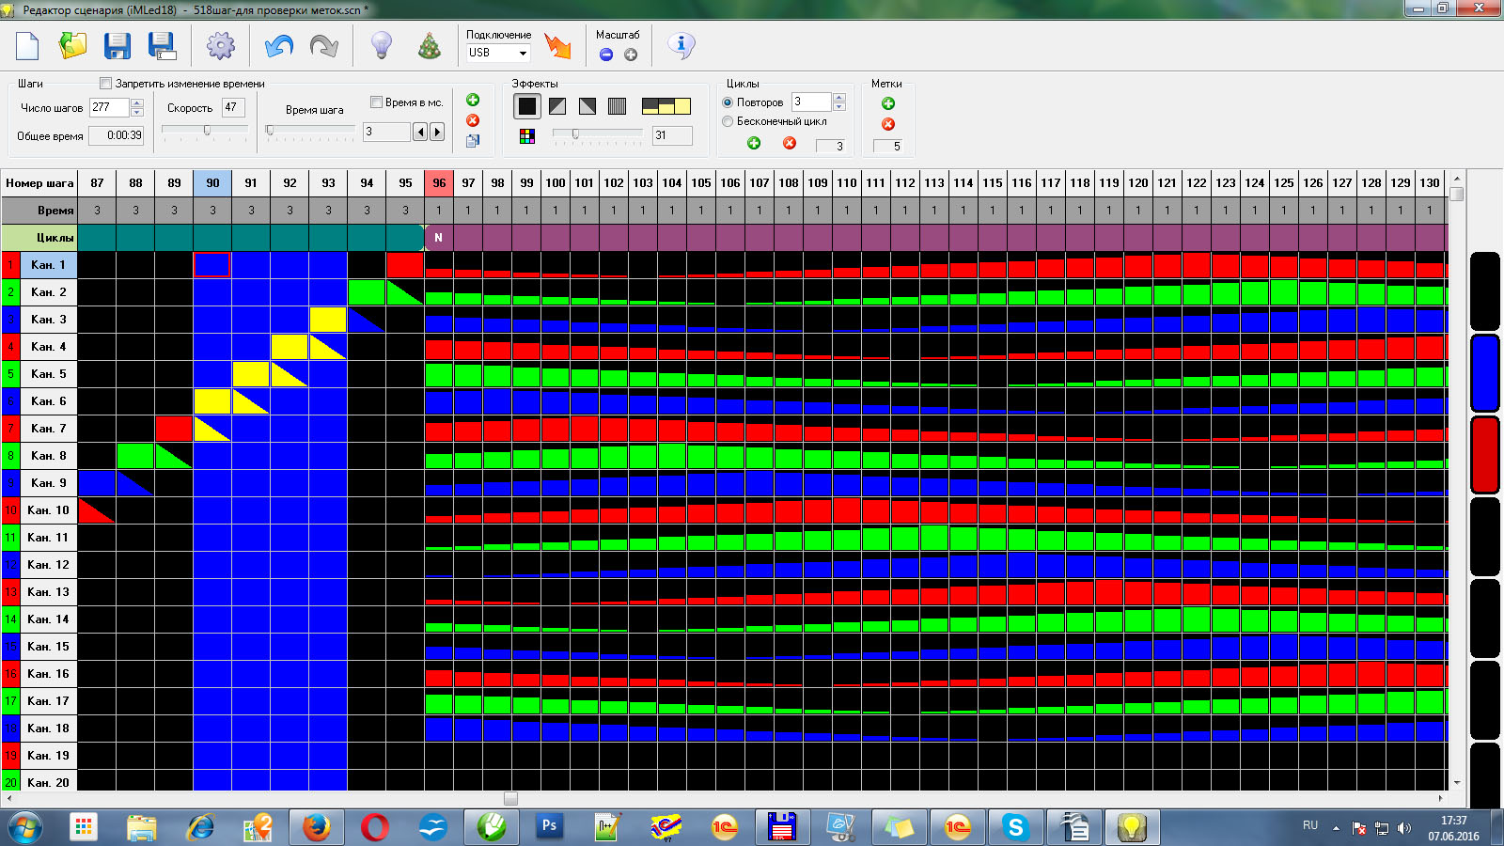This screenshot has width=1504, height=846.
Task: Click the N cycle marker at step 96
Action: 438,238
